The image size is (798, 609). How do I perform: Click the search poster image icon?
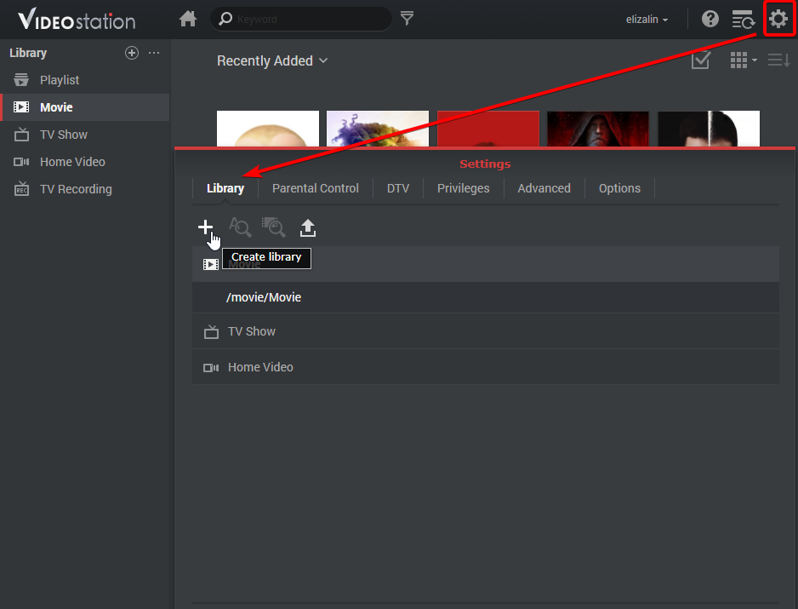click(x=273, y=227)
